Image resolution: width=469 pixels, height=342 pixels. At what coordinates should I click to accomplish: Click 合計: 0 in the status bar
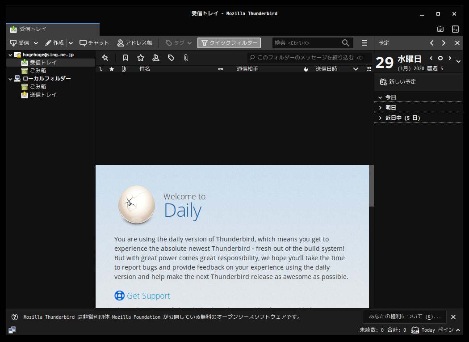(397, 330)
